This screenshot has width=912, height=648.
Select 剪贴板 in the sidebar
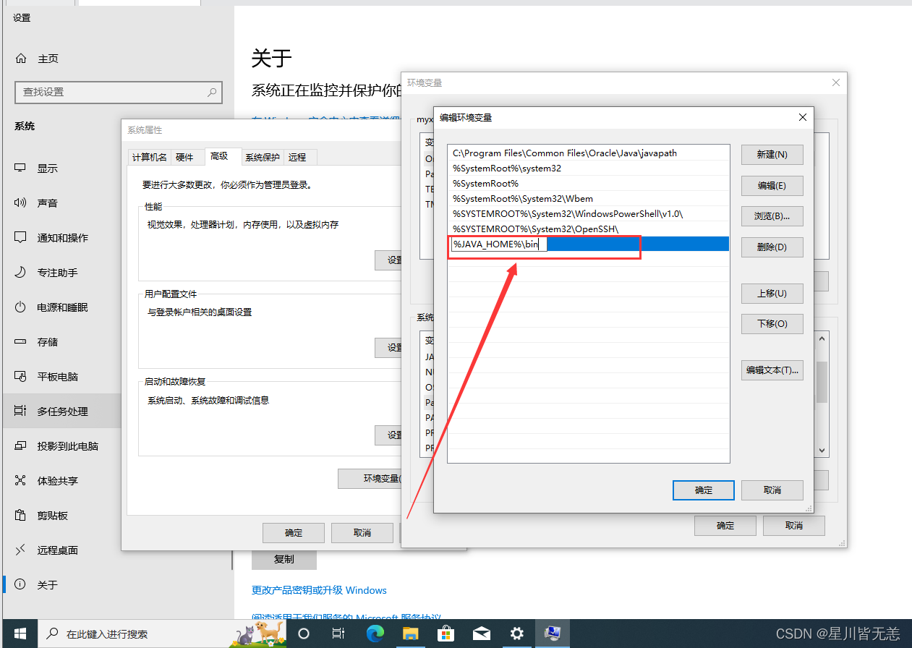pos(52,515)
